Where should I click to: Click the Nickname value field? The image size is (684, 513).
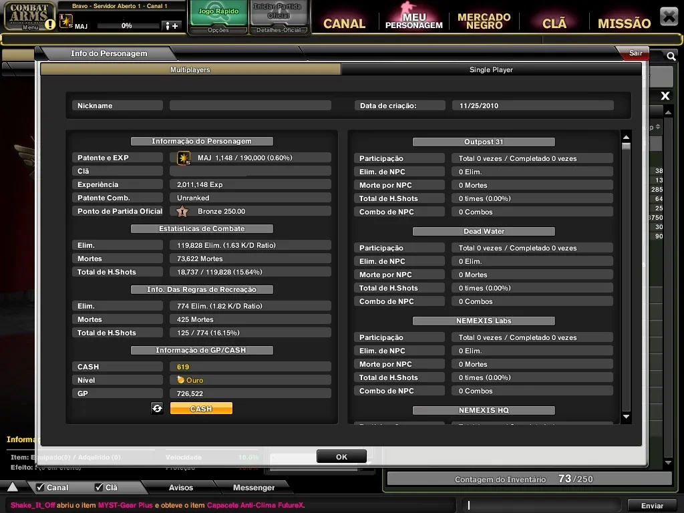point(250,106)
